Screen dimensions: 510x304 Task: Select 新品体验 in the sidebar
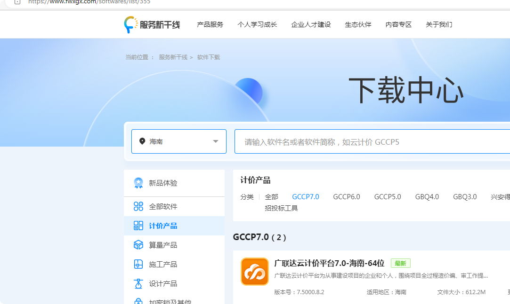pos(174,183)
